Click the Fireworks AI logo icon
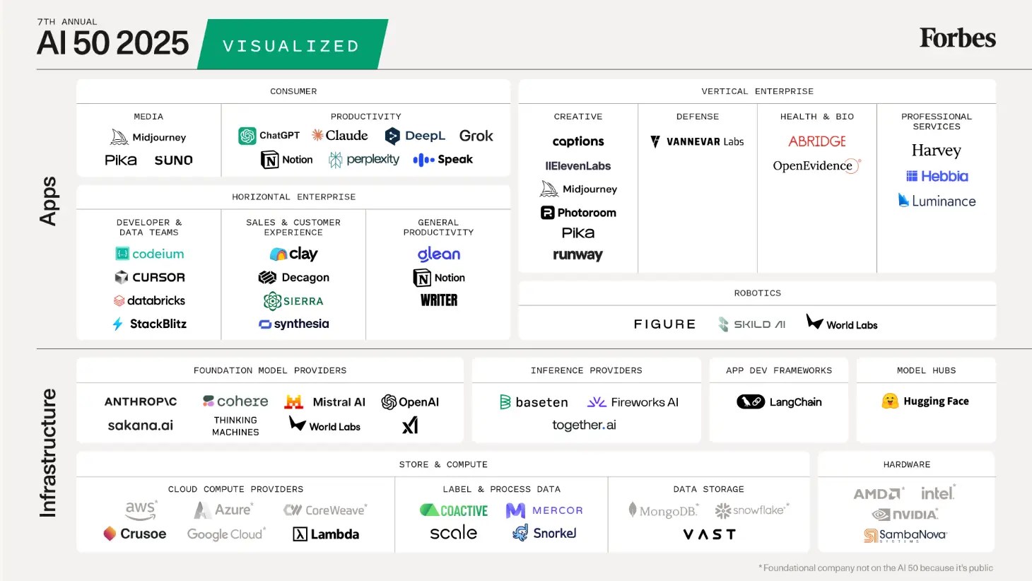The width and height of the screenshot is (1032, 581). coord(597,402)
